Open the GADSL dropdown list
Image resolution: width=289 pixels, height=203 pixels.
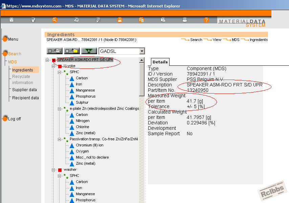coord(142,51)
